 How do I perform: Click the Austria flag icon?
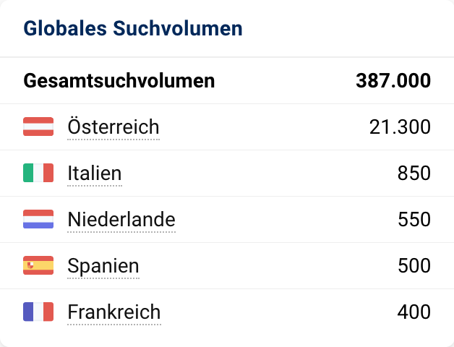point(38,127)
